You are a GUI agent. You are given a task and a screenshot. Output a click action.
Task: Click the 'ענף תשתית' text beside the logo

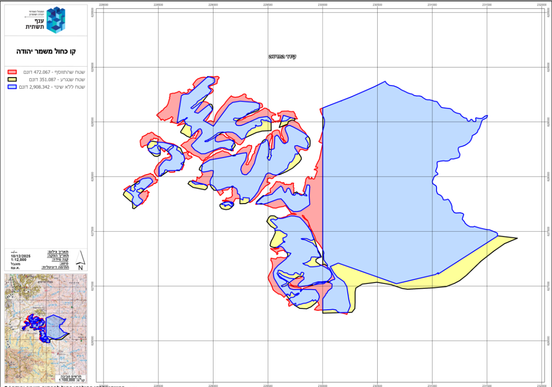[34, 24]
